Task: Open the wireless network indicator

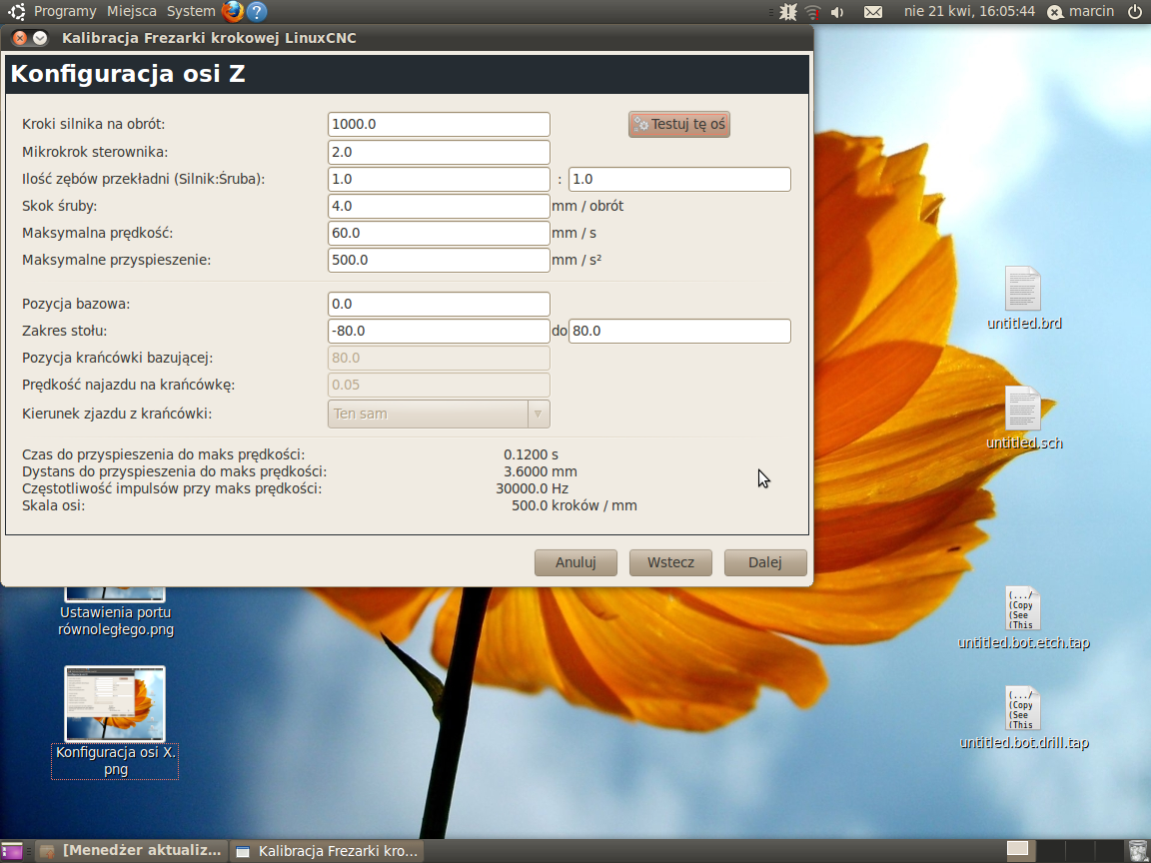Action: coord(812,12)
